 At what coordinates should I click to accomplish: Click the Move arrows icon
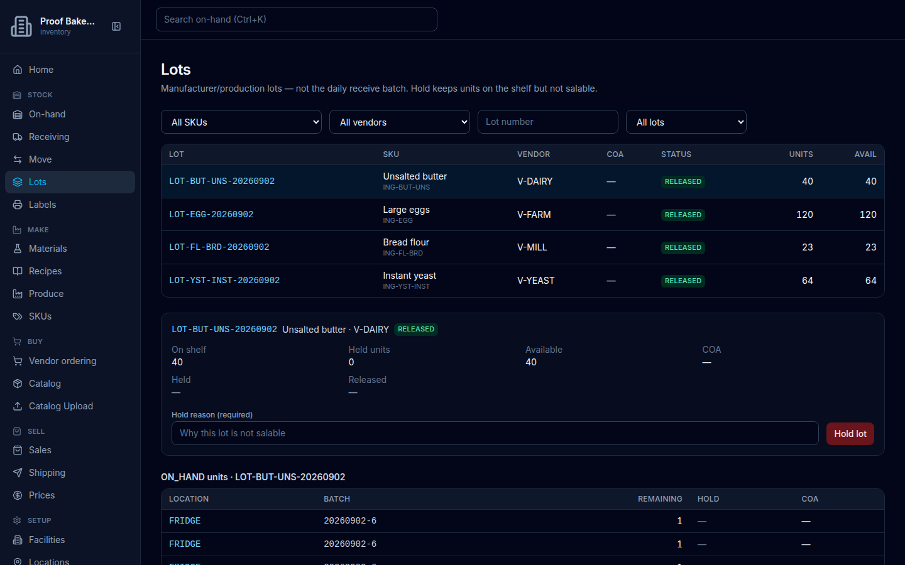pos(18,159)
